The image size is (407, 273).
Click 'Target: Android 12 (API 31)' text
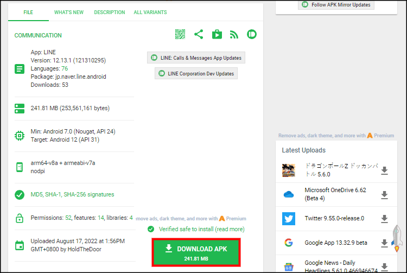click(x=65, y=139)
